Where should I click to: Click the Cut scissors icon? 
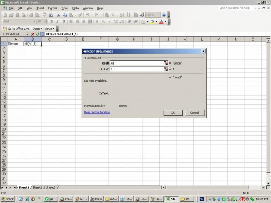[x=58, y=15]
